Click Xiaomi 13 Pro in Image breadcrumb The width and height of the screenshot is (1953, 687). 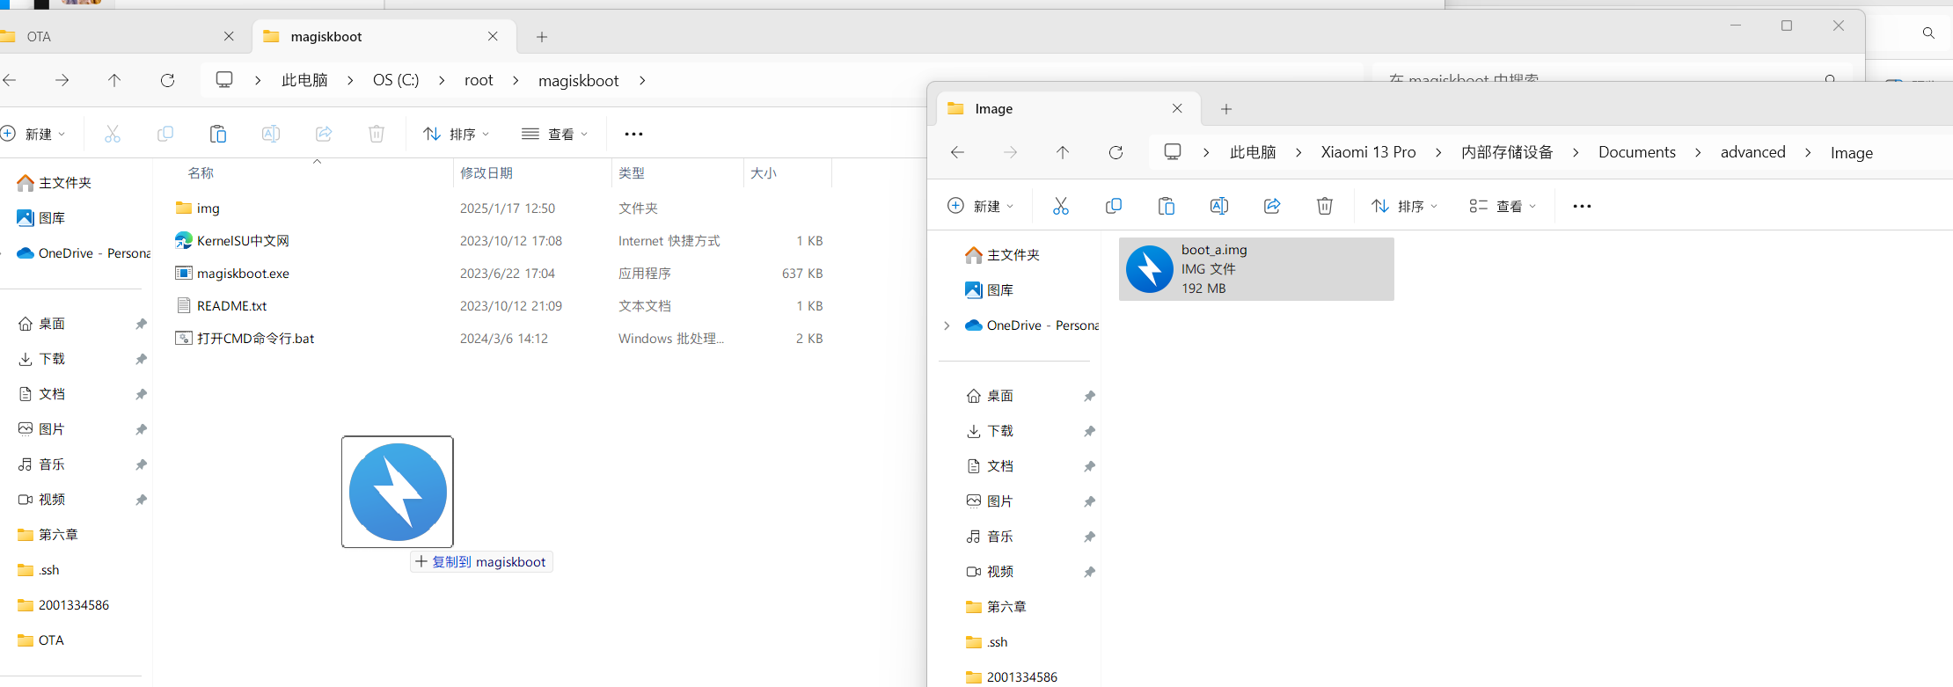[1368, 152]
